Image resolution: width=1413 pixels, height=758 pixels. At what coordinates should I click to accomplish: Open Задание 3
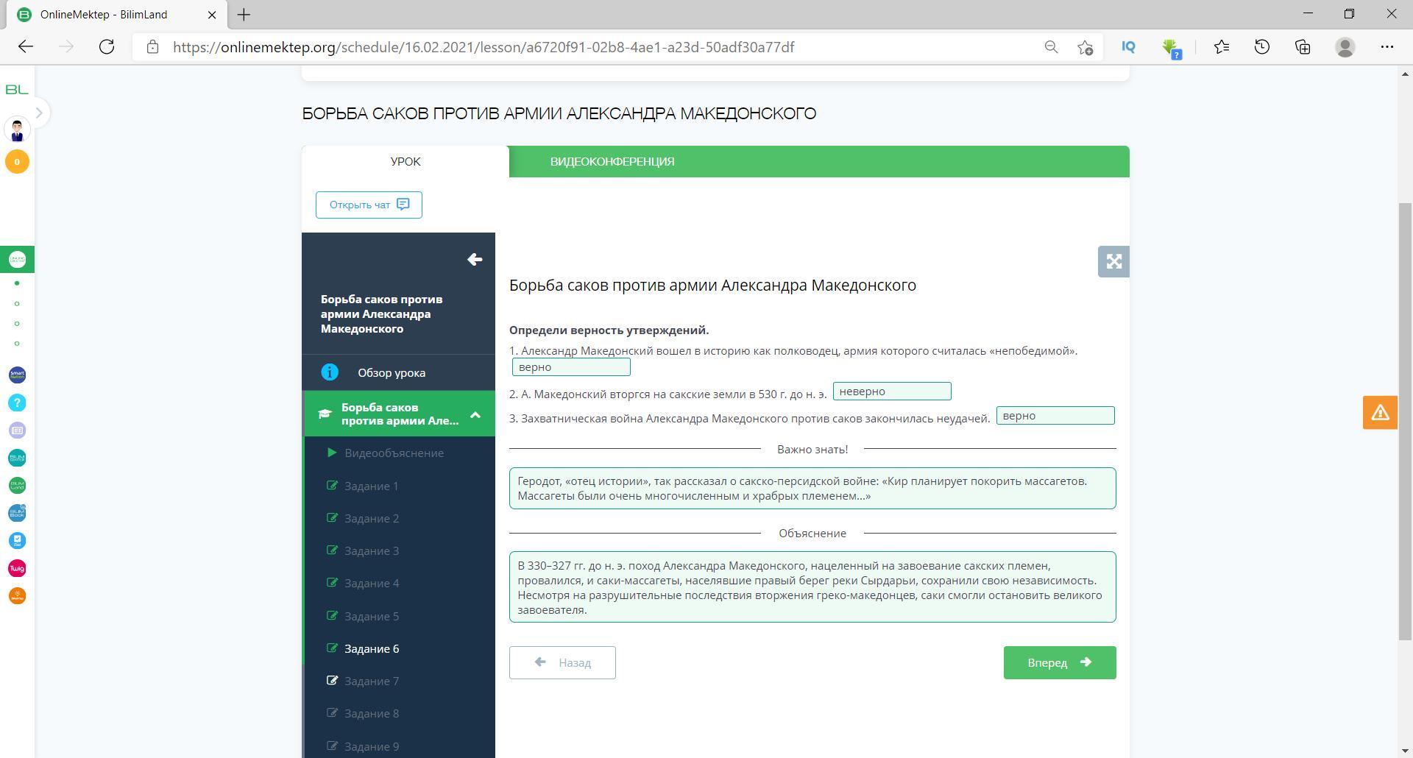(372, 550)
